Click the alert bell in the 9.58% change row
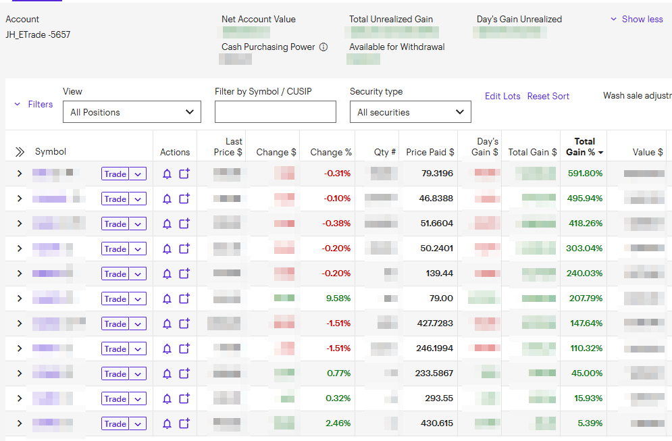This screenshot has height=441, width=672. tap(167, 299)
